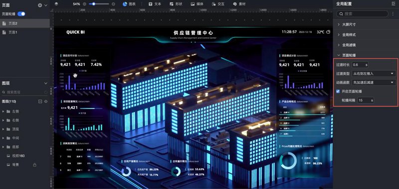Screen dimensions: 399x189
Task: Toggle all layers visibility eye icon
Action: point(46,102)
